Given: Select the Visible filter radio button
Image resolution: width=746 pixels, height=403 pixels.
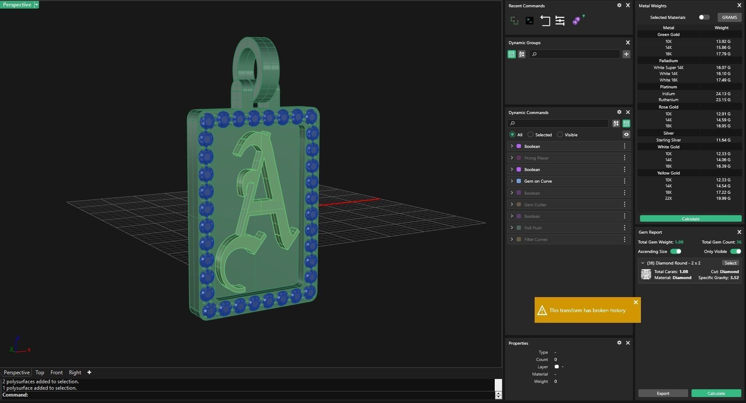Looking at the screenshot, I should (560, 135).
